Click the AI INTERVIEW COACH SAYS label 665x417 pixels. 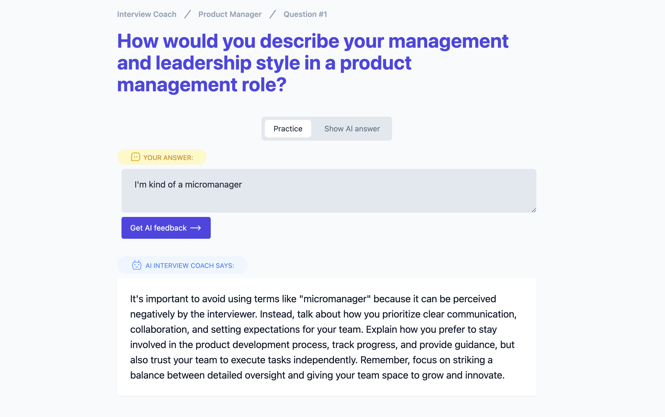(190, 265)
